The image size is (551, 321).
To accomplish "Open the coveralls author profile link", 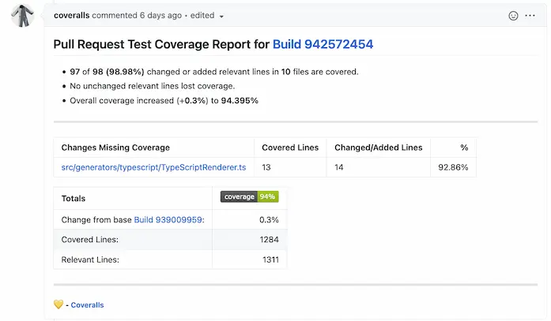I will 72,16.
